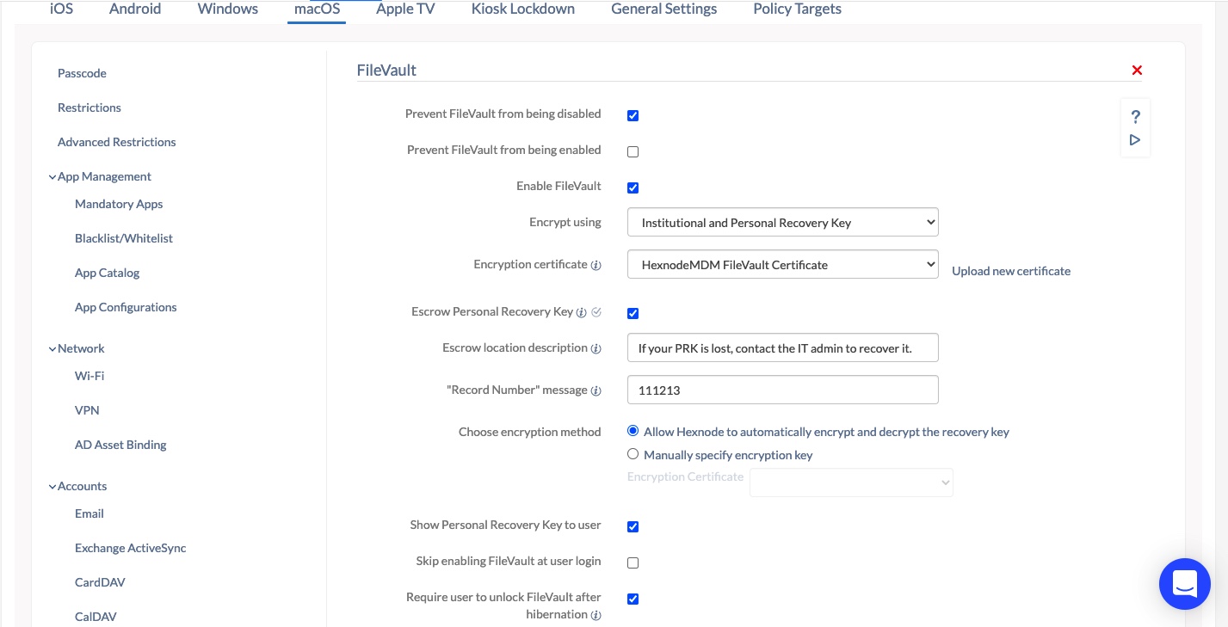Toggle Show Personal Recovery Key to user
This screenshot has height=627, width=1228.
coord(633,526)
